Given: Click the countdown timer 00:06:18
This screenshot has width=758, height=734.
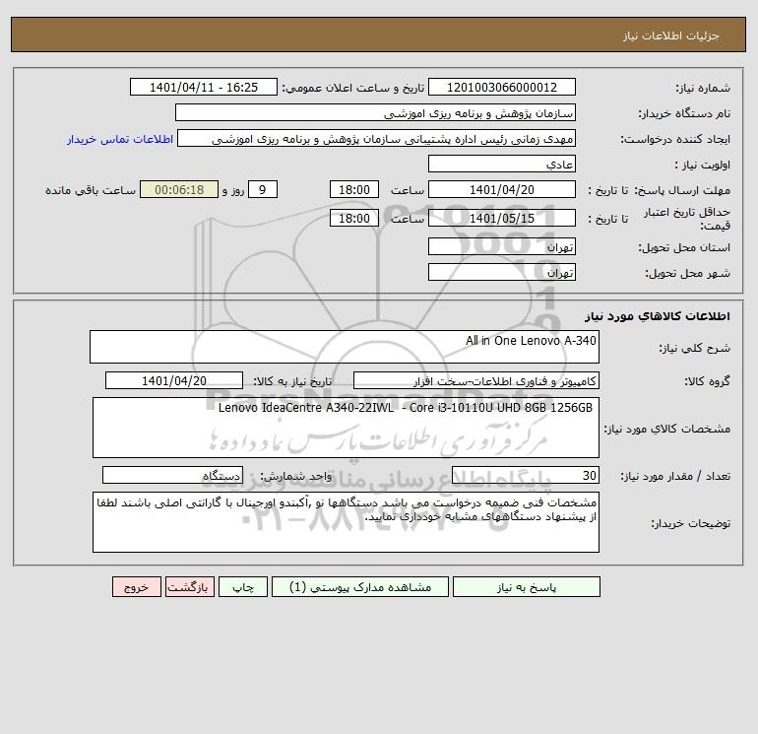Looking at the screenshot, I should click(179, 190).
